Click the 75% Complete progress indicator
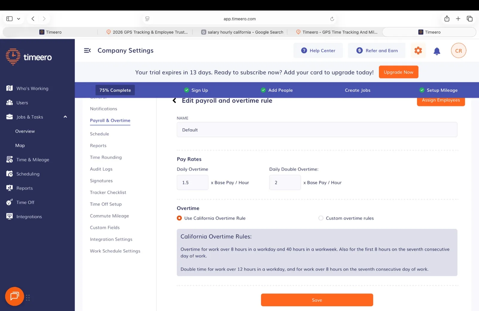Image resolution: width=479 pixels, height=311 pixels. (115, 90)
